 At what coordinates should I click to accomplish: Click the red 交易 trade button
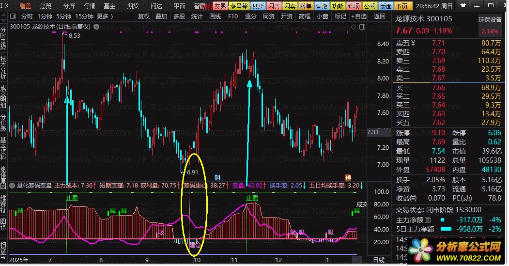220,6
